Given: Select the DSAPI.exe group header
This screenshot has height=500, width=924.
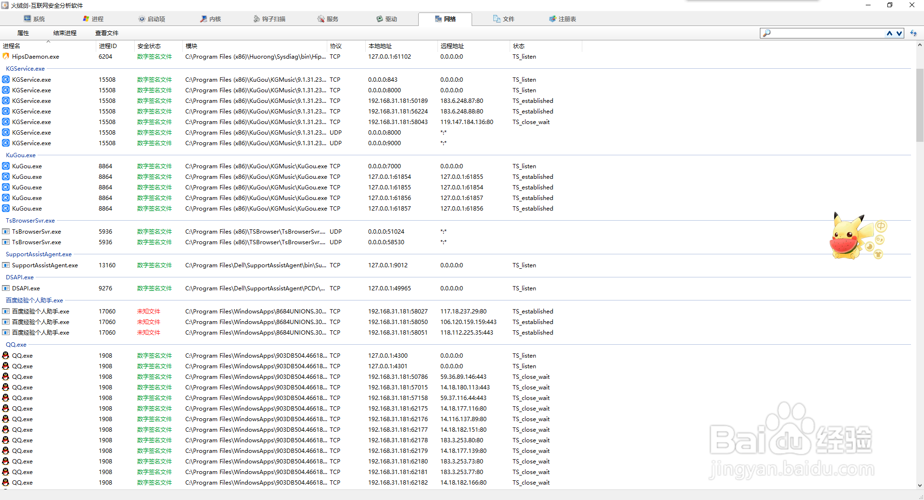Looking at the screenshot, I should coord(20,277).
